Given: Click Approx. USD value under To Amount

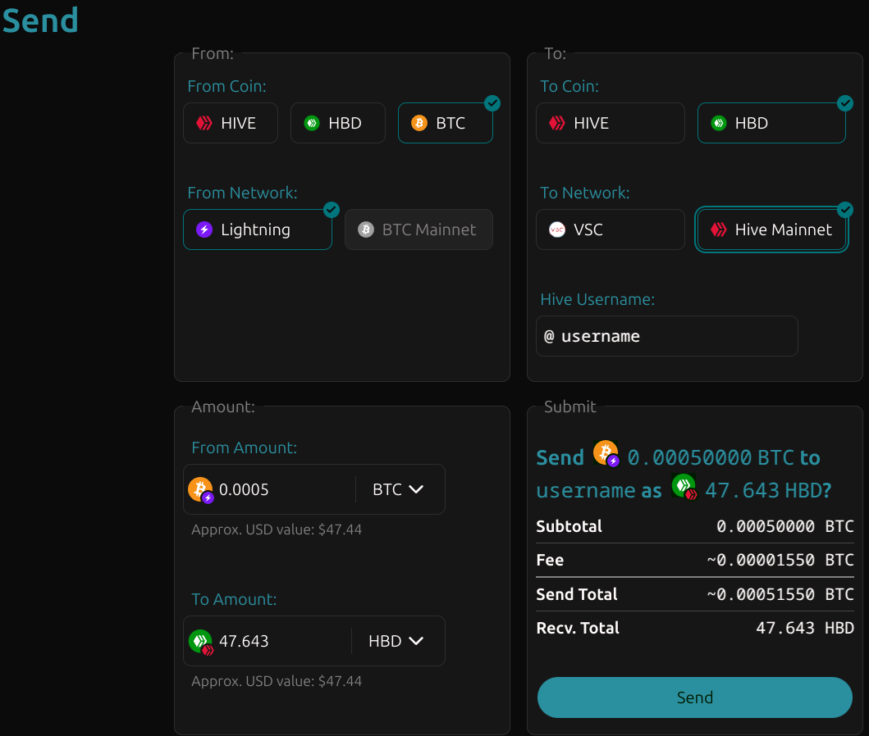Looking at the screenshot, I should (x=277, y=681).
